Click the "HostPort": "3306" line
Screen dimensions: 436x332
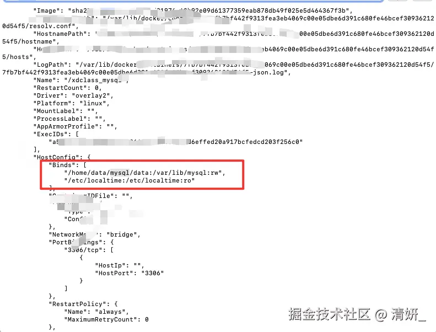click(x=130, y=274)
